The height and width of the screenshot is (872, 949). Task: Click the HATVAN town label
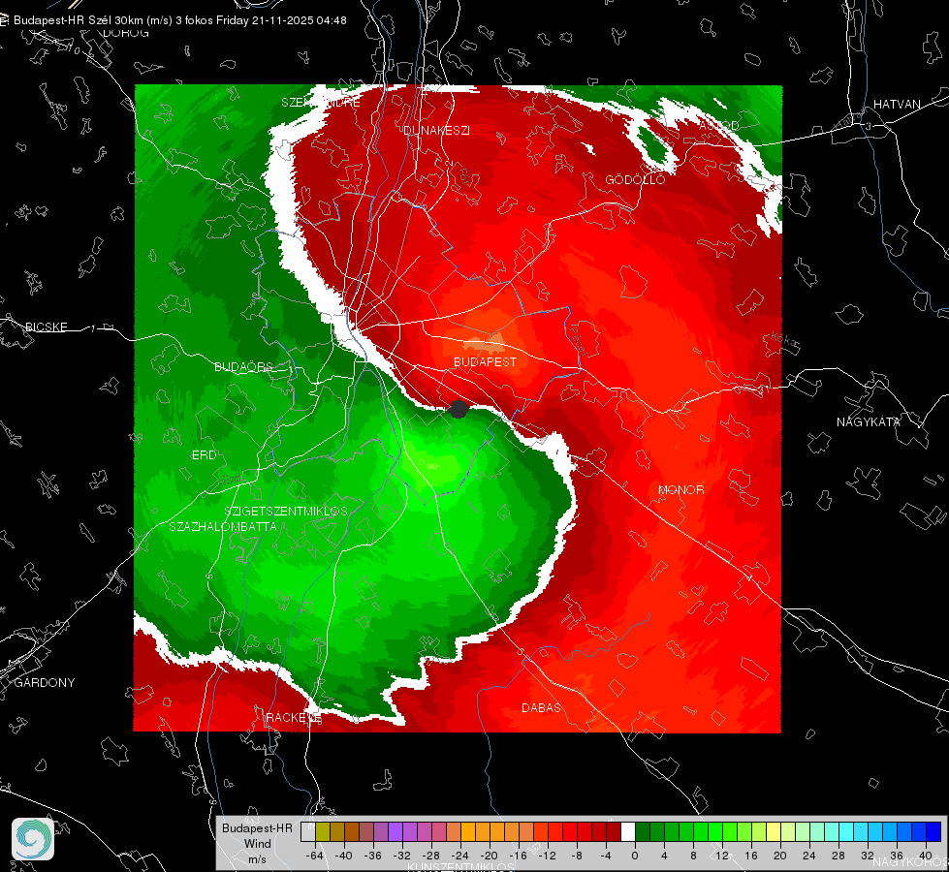tap(897, 104)
